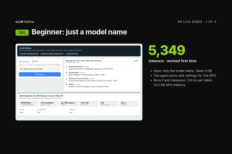
Task: Click the Runs it and measures bullet
Action: point(183,83)
